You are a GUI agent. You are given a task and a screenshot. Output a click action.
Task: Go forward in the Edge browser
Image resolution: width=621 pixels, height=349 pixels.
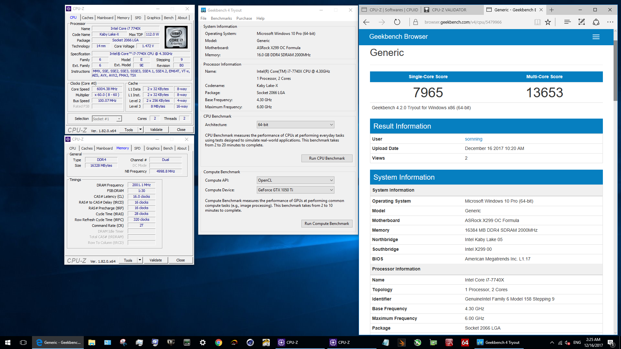tap(382, 22)
